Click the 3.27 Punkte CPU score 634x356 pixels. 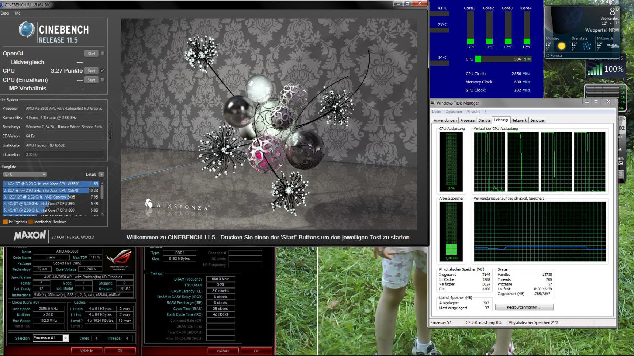click(x=66, y=71)
